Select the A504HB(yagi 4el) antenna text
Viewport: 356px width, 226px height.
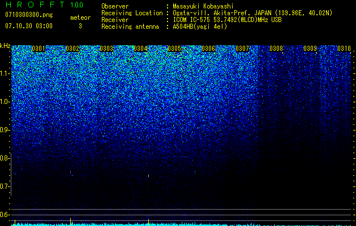point(200,27)
